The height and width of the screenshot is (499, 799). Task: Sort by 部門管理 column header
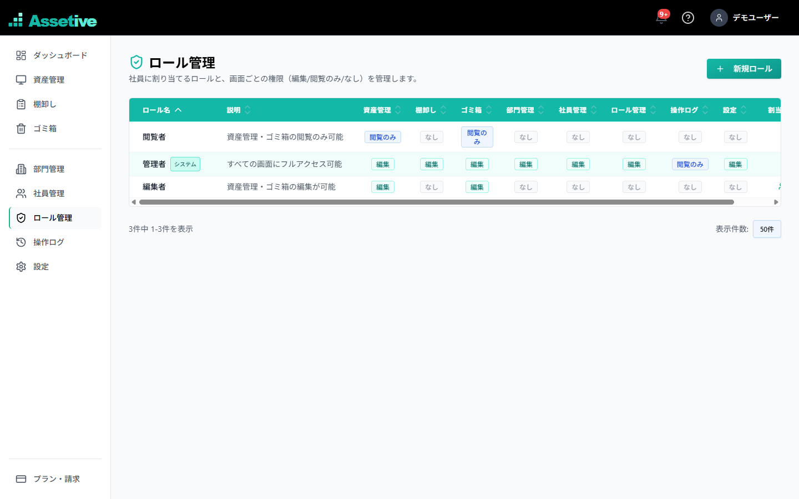pos(525,110)
